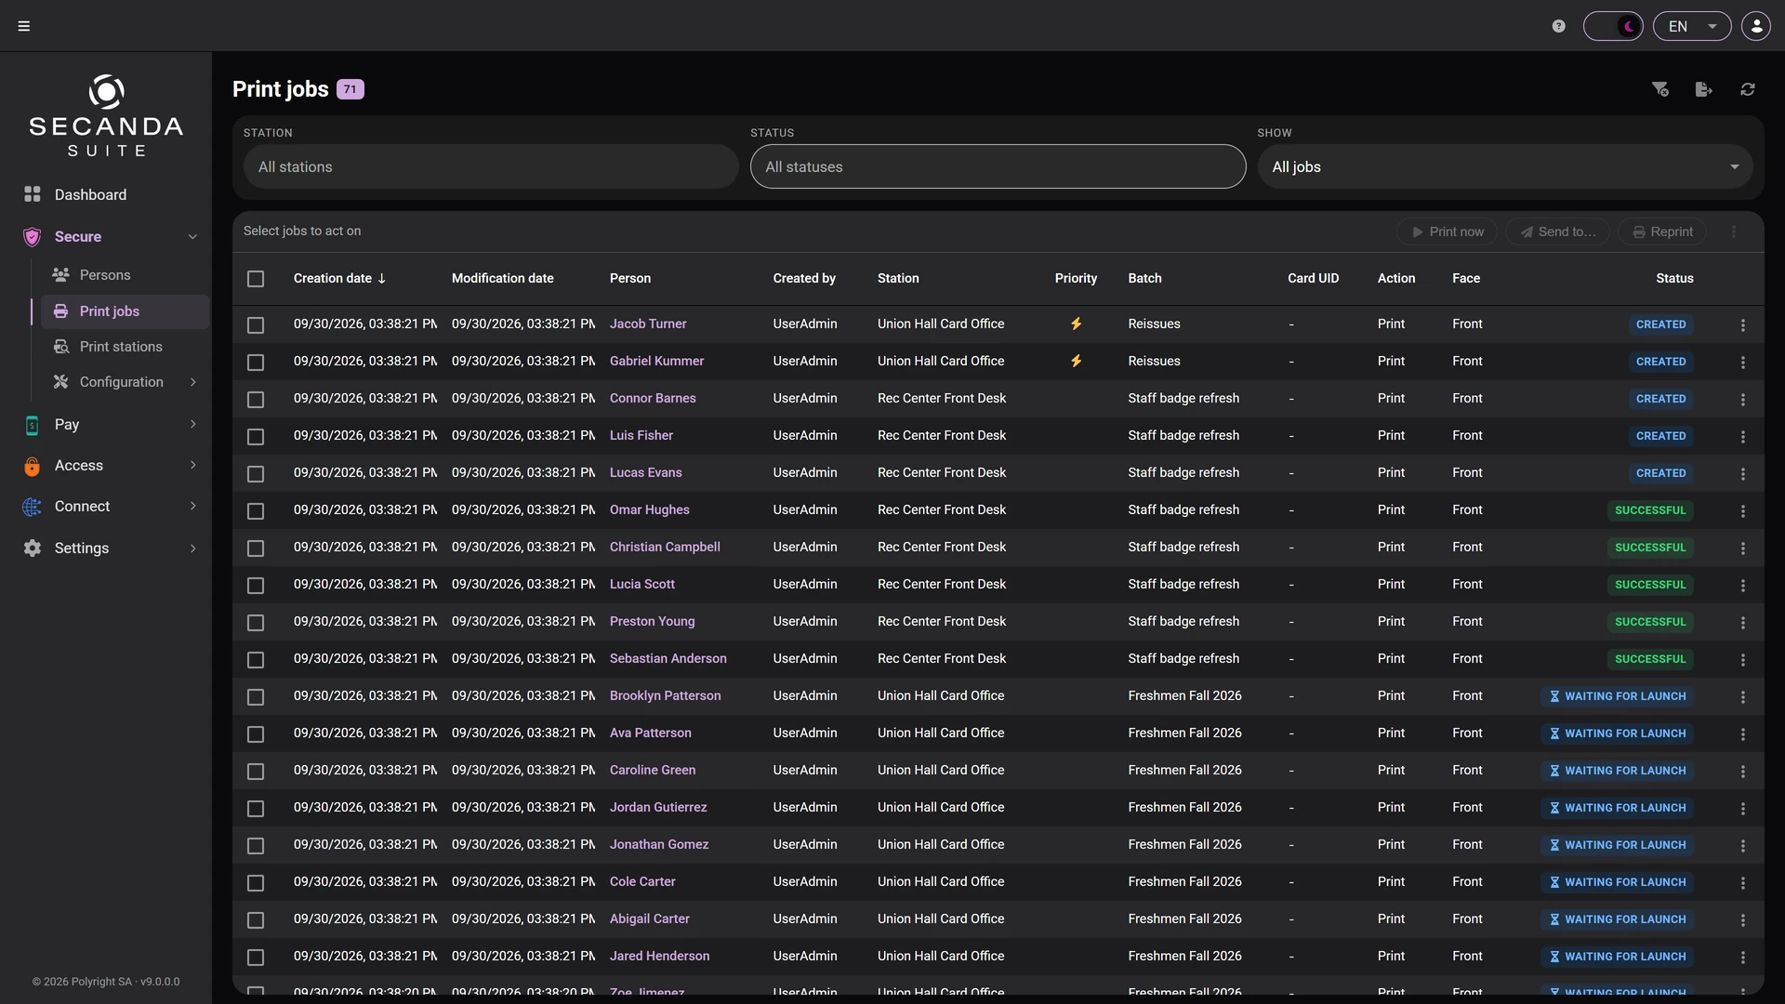The height and width of the screenshot is (1004, 1785).
Task: Expand the Access section
Action: [110, 465]
